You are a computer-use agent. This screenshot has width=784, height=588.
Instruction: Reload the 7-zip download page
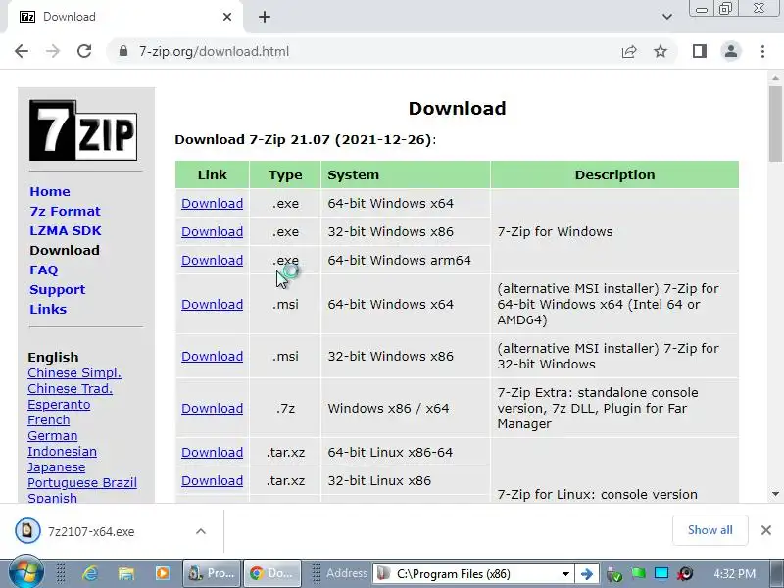pos(84,51)
